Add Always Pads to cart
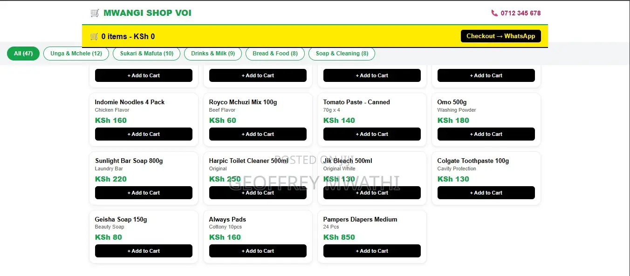630x276 pixels. click(258, 251)
